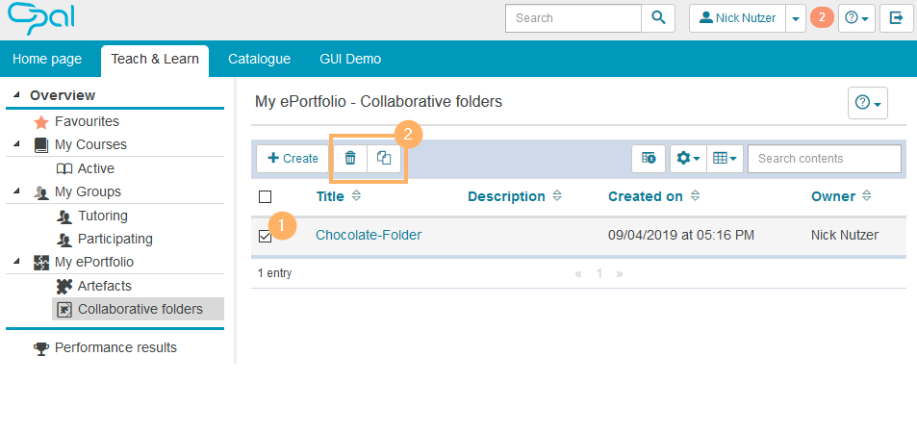Image resolution: width=917 pixels, height=433 pixels.
Task: Click the Search contents input field
Action: click(824, 159)
